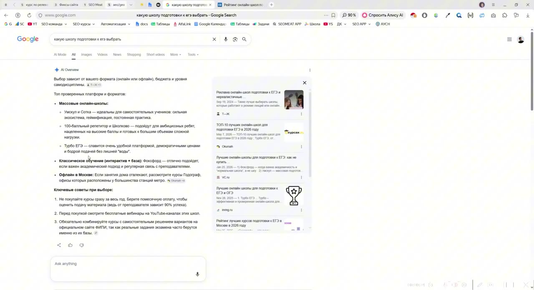Open the extensions puzzle icon

coord(505,15)
